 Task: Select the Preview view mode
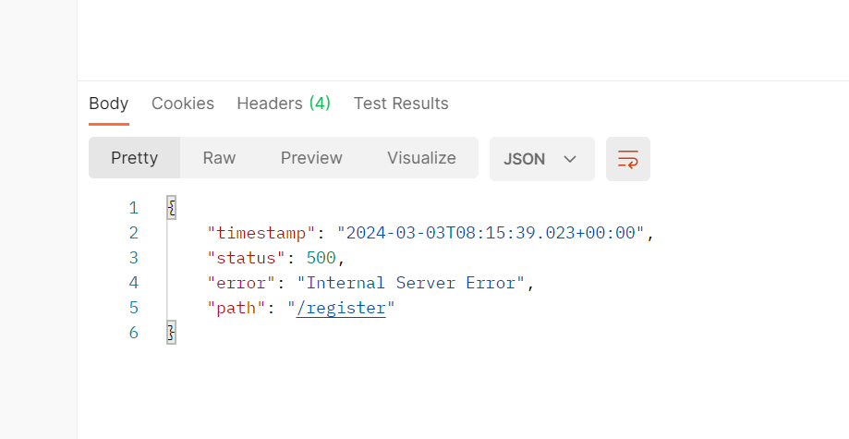point(311,158)
